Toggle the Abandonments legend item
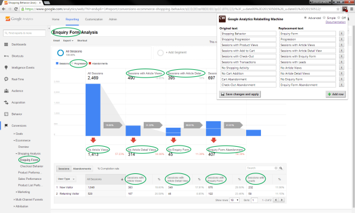Viewport: 355px width, 213px height. click(98, 64)
